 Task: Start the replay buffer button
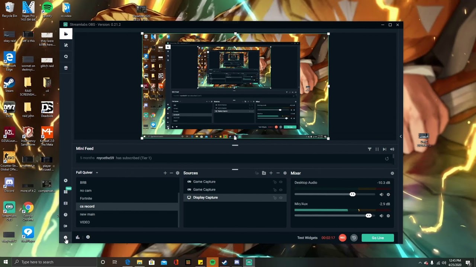click(354, 238)
